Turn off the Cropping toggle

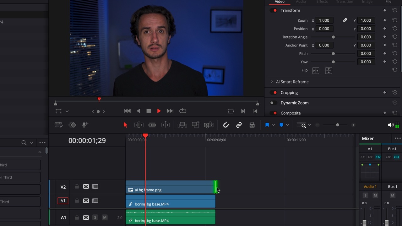click(x=274, y=93)
